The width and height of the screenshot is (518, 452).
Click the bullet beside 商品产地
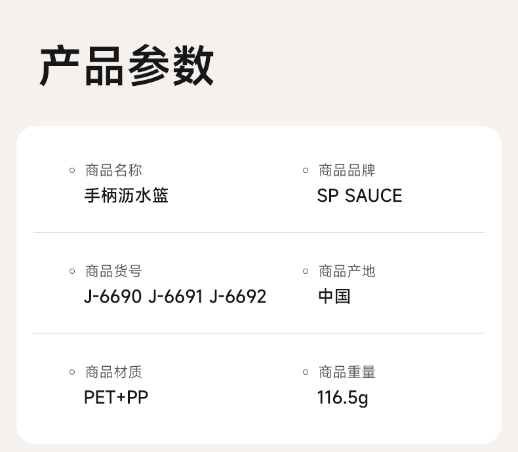[306, 271]
